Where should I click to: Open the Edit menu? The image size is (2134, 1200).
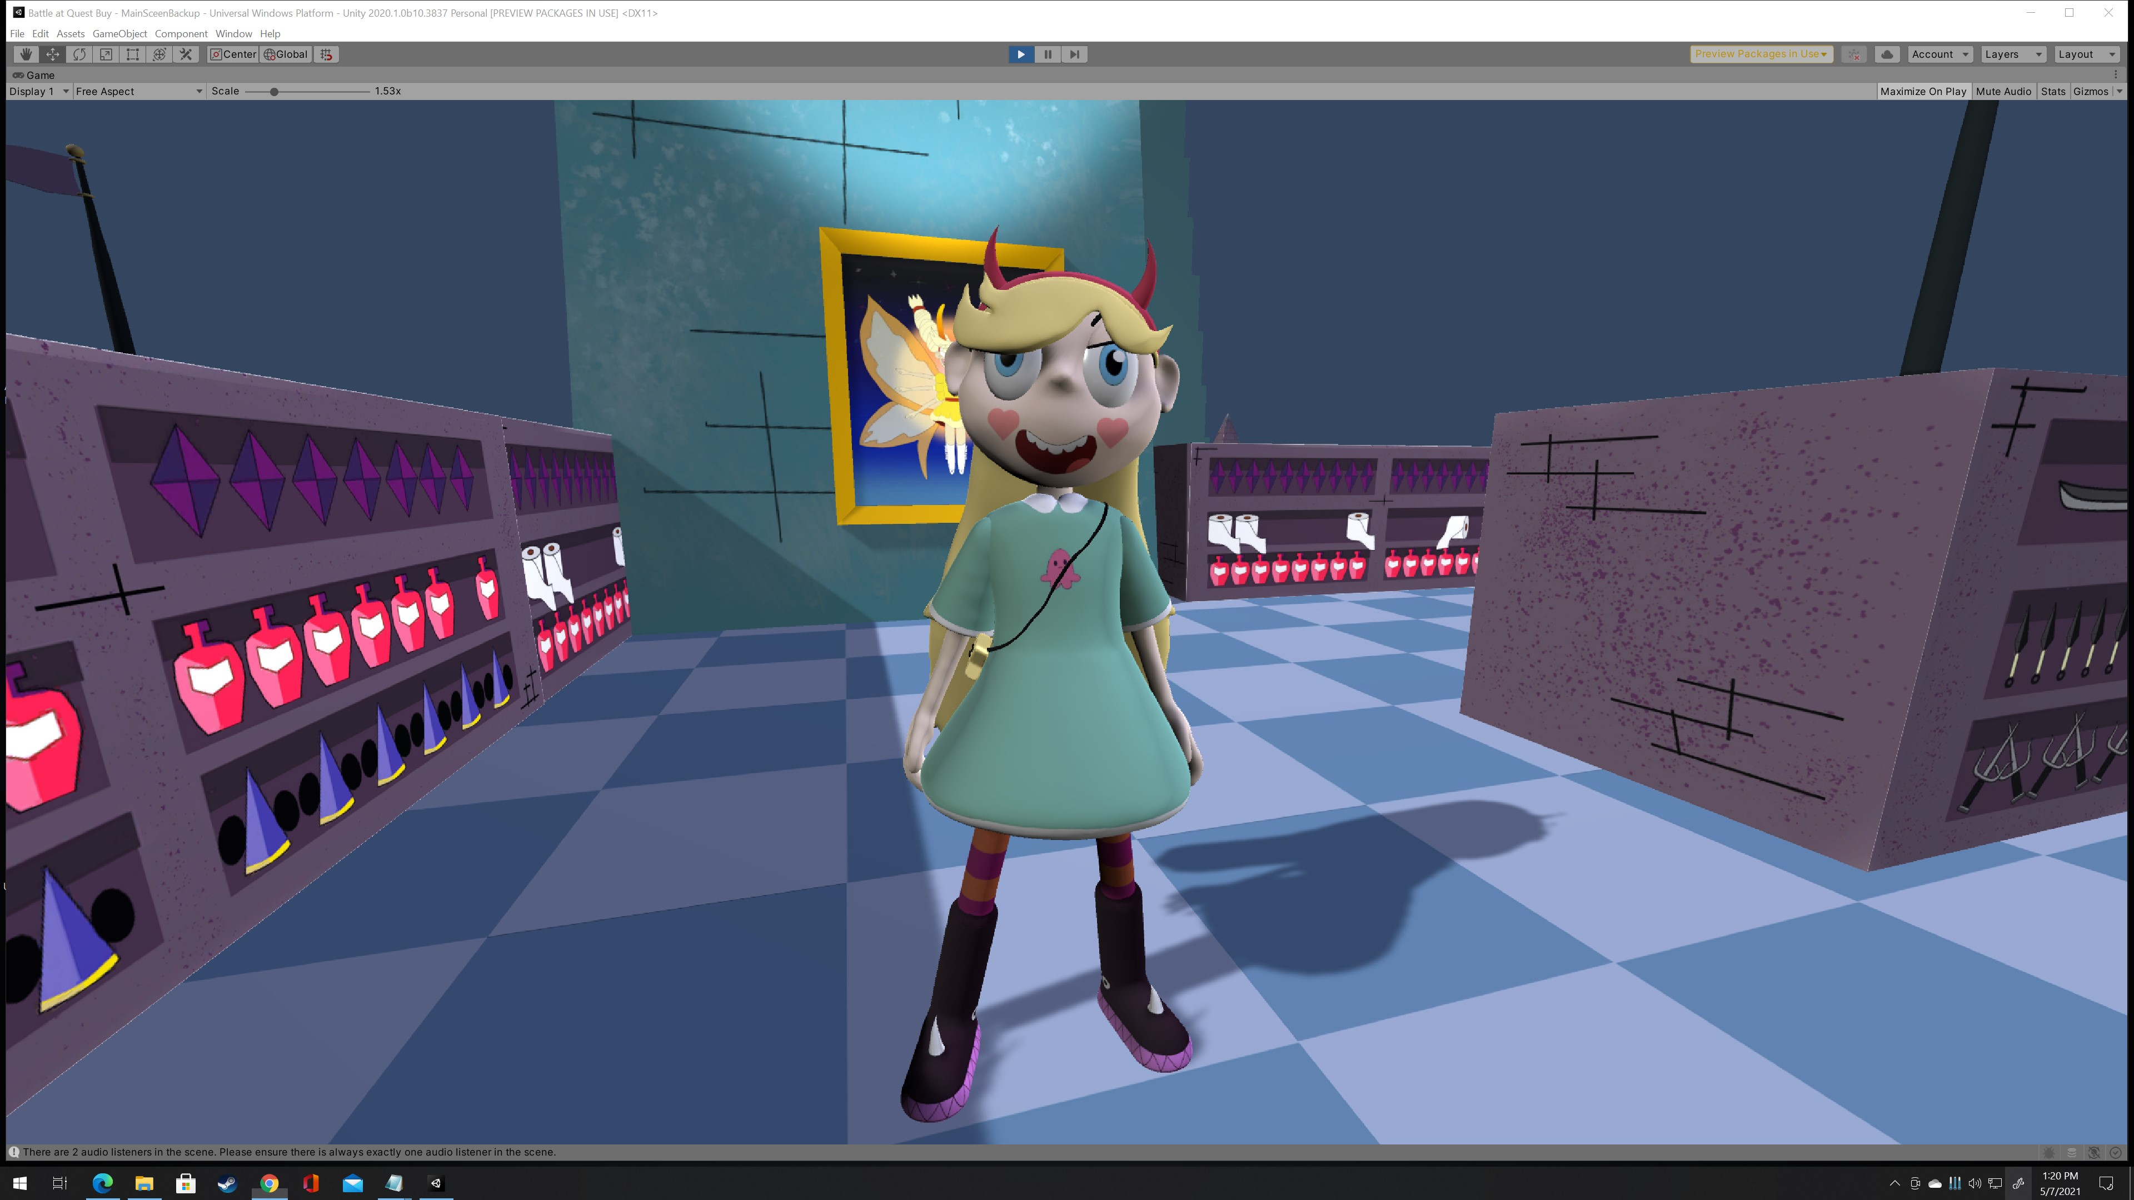(x=40, y=33)
